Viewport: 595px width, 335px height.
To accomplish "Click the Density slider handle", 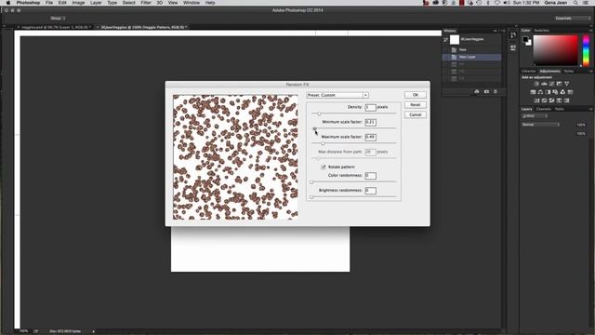I will point(319,114).
